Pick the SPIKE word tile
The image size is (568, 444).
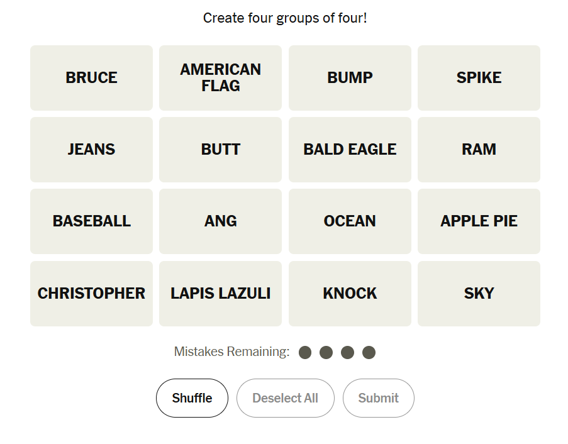coord(479,78)
